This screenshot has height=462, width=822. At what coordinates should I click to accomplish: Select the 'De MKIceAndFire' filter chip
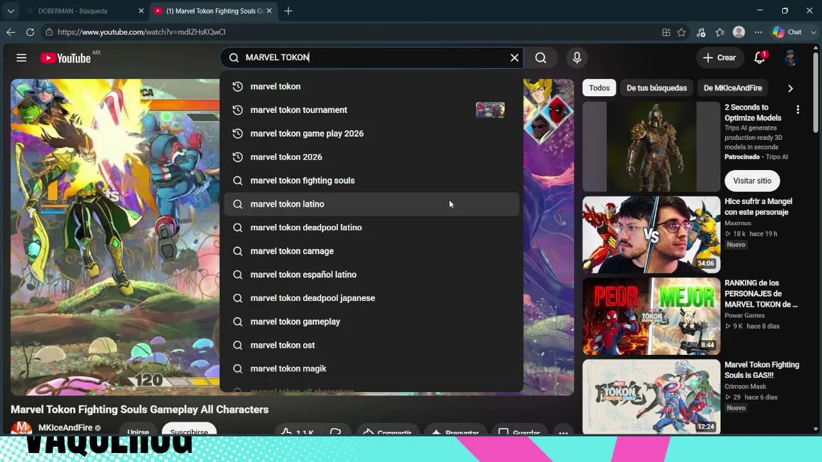tap(733, 88)
